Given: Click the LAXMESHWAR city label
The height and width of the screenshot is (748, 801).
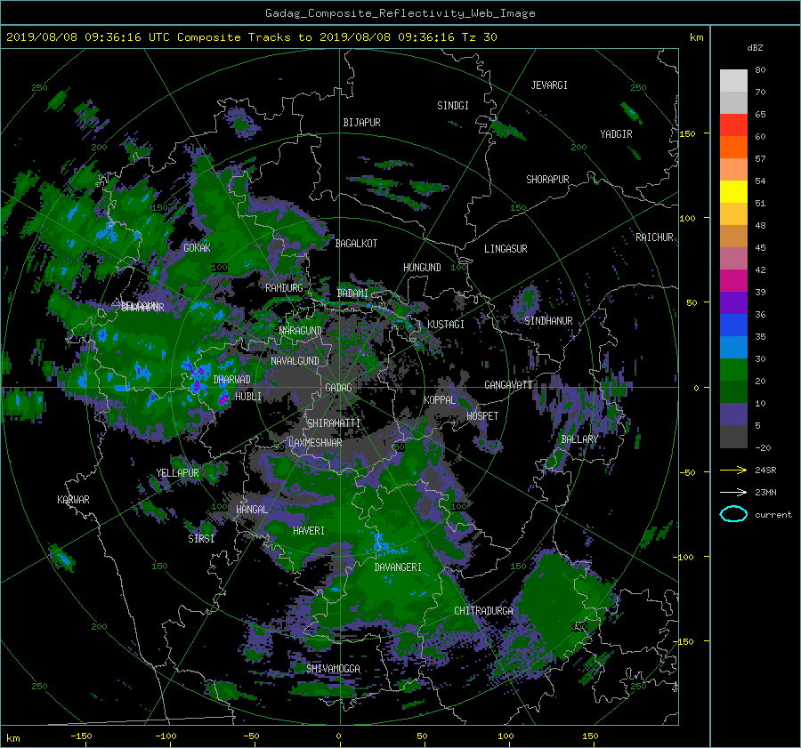Looking at the screenshot, I should point(315,443).
